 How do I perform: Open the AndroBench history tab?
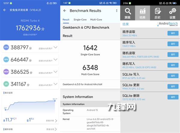[x=157, y=13]
